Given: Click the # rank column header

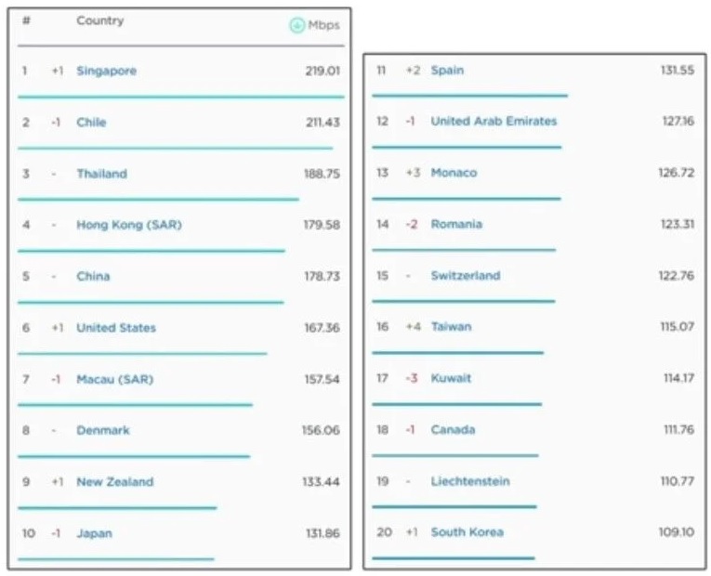Looking at the screenshot, I should 26,20.
